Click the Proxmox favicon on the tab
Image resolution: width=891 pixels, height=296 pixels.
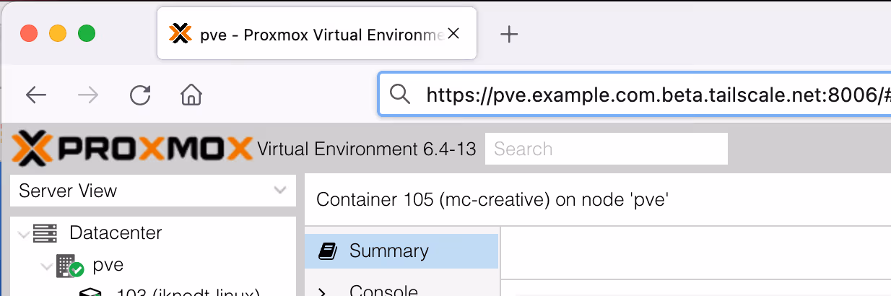[x=180, y=34]
